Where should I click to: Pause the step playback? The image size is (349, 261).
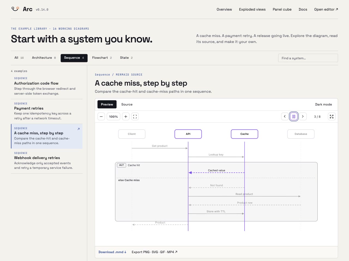(294, 116)
